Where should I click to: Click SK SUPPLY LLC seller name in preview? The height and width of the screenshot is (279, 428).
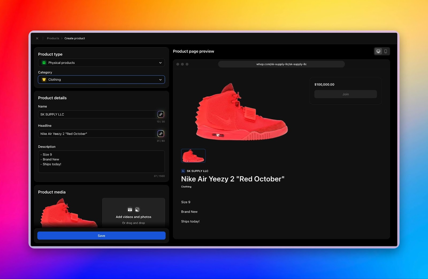point(198,171)
